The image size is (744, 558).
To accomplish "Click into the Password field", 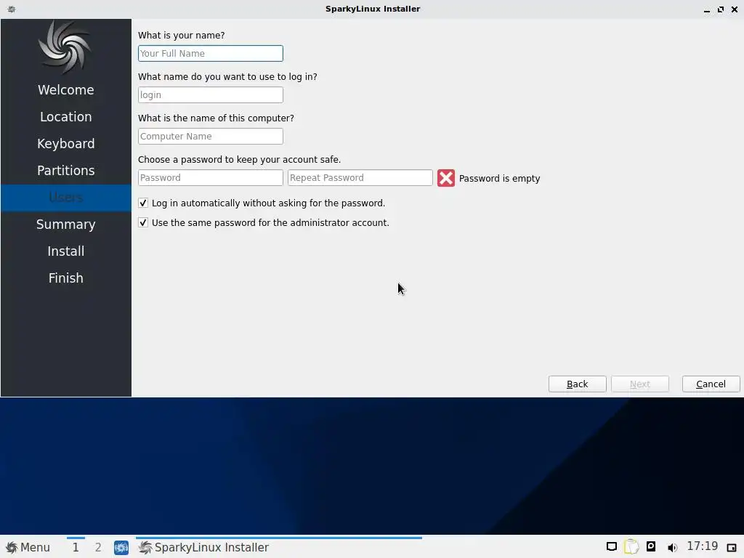I will 210,177.
